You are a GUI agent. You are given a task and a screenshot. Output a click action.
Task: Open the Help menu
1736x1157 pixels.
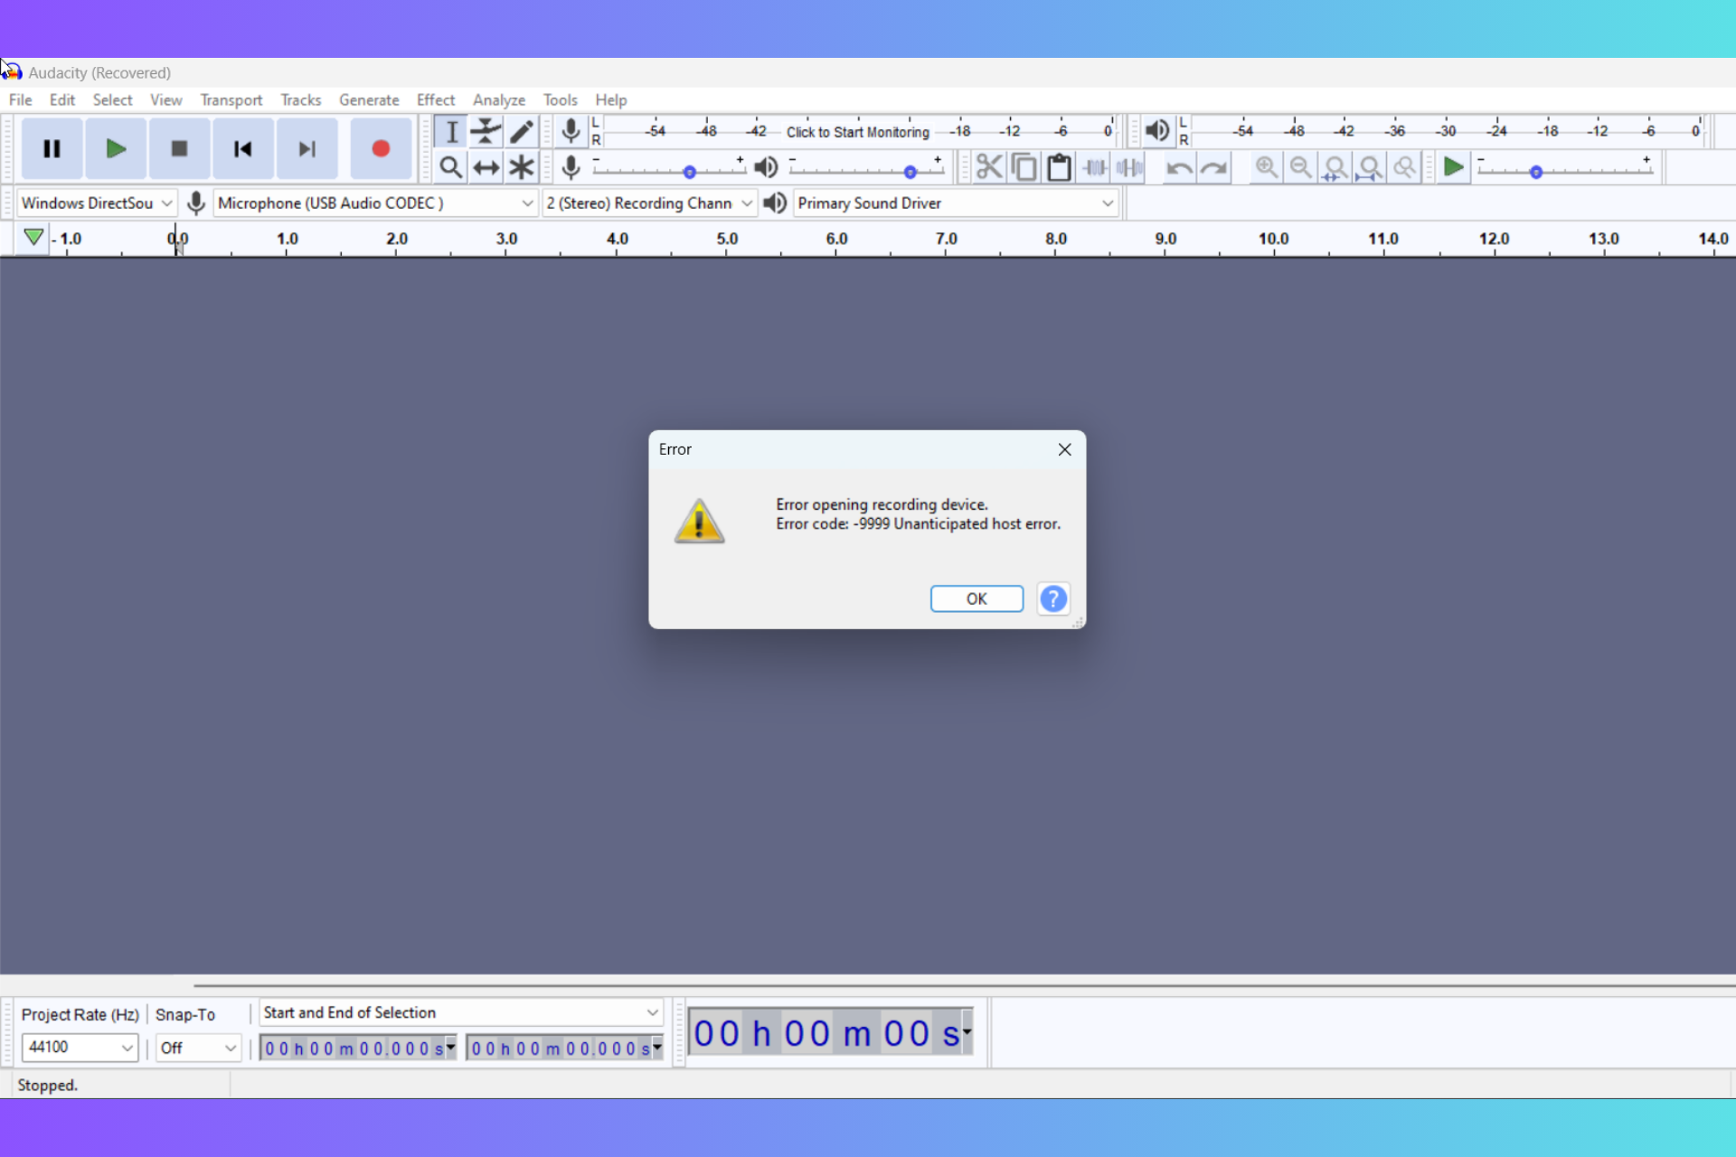611,100
